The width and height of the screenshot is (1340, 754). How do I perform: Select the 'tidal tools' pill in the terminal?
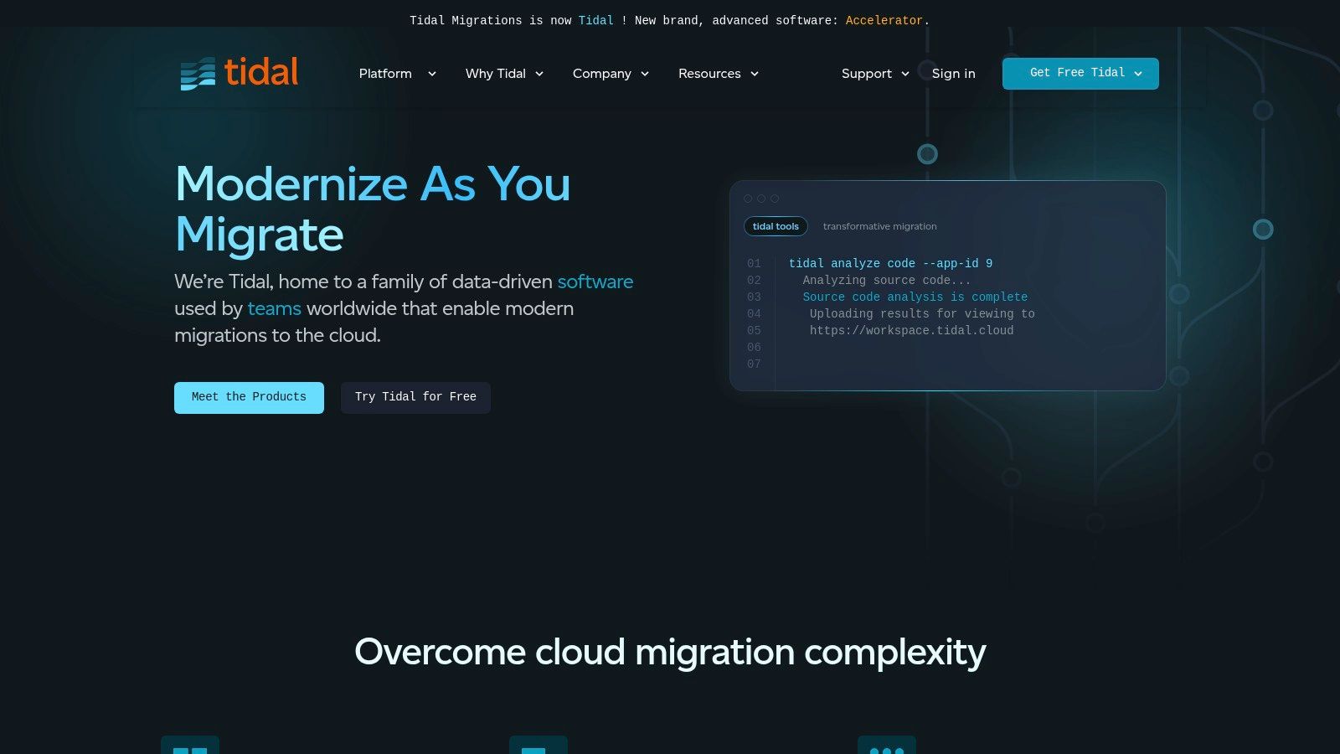(x=776, y=226)
